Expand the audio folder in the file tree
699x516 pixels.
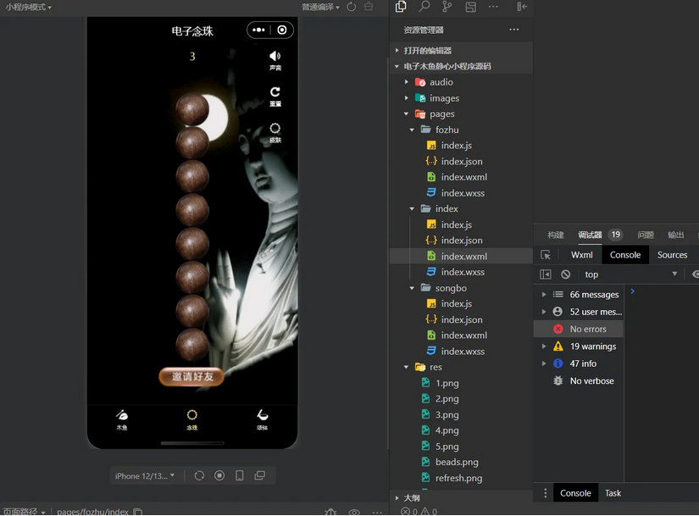tap(407, 82)
